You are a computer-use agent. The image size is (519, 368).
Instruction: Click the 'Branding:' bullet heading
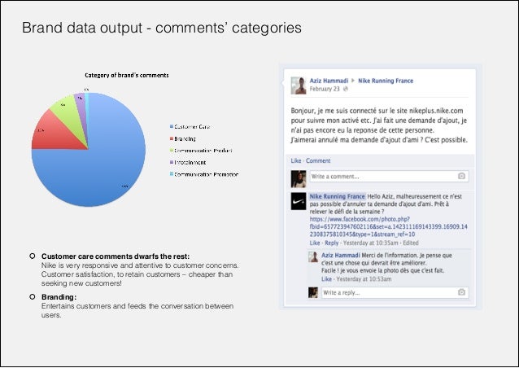coord(59,297)
